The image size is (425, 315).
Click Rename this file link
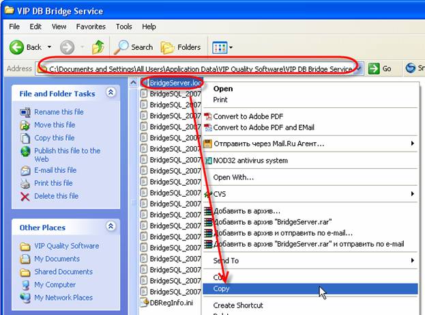(59, 112)
